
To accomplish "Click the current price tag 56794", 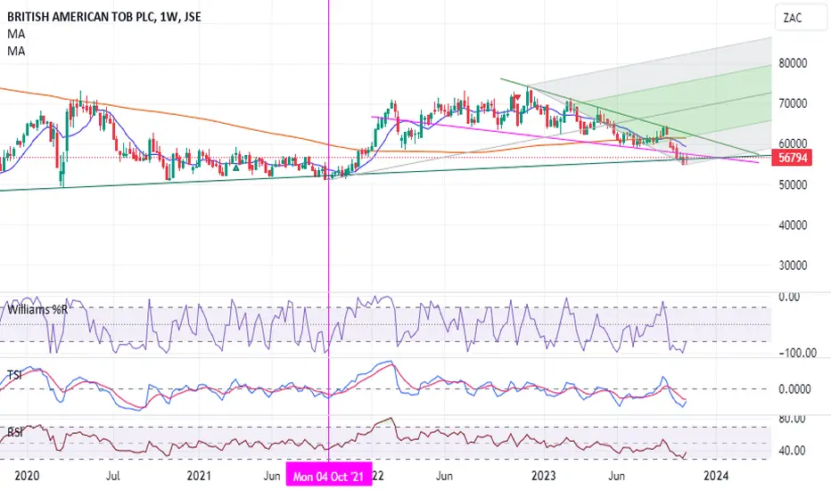I will [793, 158].
